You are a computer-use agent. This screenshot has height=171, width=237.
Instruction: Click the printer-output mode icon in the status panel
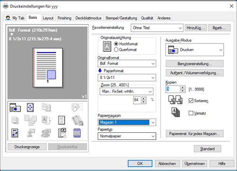pyautogui.click(x=15, y=107)
